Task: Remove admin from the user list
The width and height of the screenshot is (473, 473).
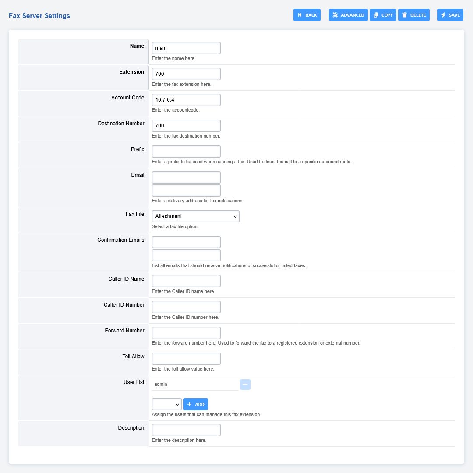Action: pos(245,385)
